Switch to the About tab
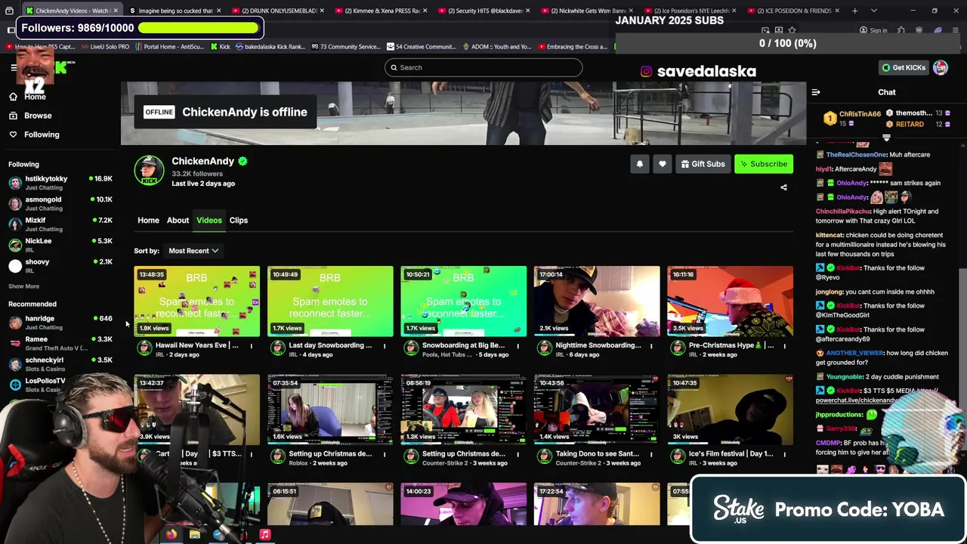The width and height of the screenshot is (967, 544). pos(178,221)
